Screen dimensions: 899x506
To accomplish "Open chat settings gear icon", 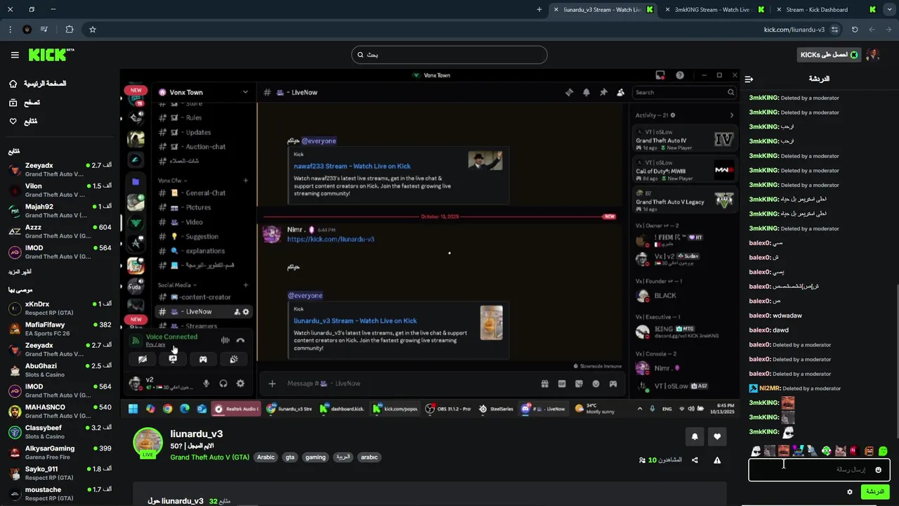I will tap(850, 492).
